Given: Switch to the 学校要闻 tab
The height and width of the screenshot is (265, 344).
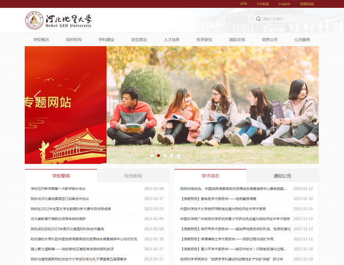Looking at the screenshot, I should tap(61, 175).
